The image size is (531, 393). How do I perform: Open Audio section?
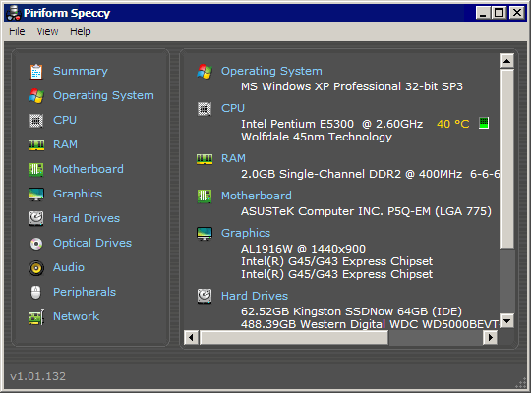click(x=69, y=267)
